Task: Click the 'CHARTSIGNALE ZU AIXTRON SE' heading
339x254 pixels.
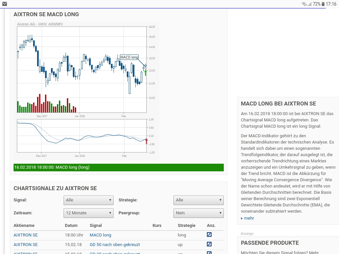Action: click(x=55, y=188)
